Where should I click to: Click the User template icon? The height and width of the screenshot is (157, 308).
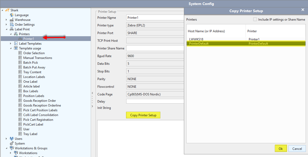click(20, 129)
